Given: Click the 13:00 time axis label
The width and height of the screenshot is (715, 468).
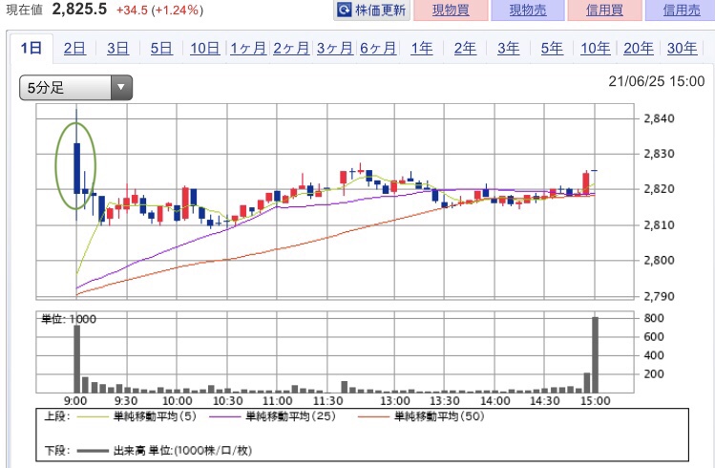Looking at the screenshot, I should pos(395,401).
